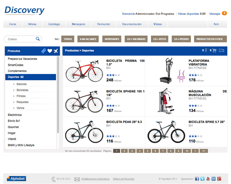Open Prepara tus Vacaciones category

point(23,59)
